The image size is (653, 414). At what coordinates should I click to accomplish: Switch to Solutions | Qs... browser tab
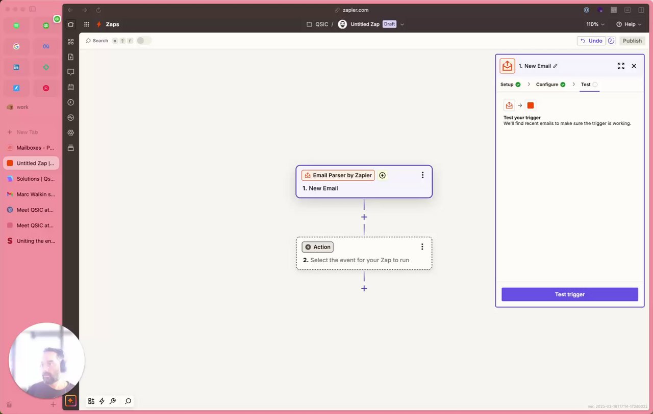[x=31, y=179]
